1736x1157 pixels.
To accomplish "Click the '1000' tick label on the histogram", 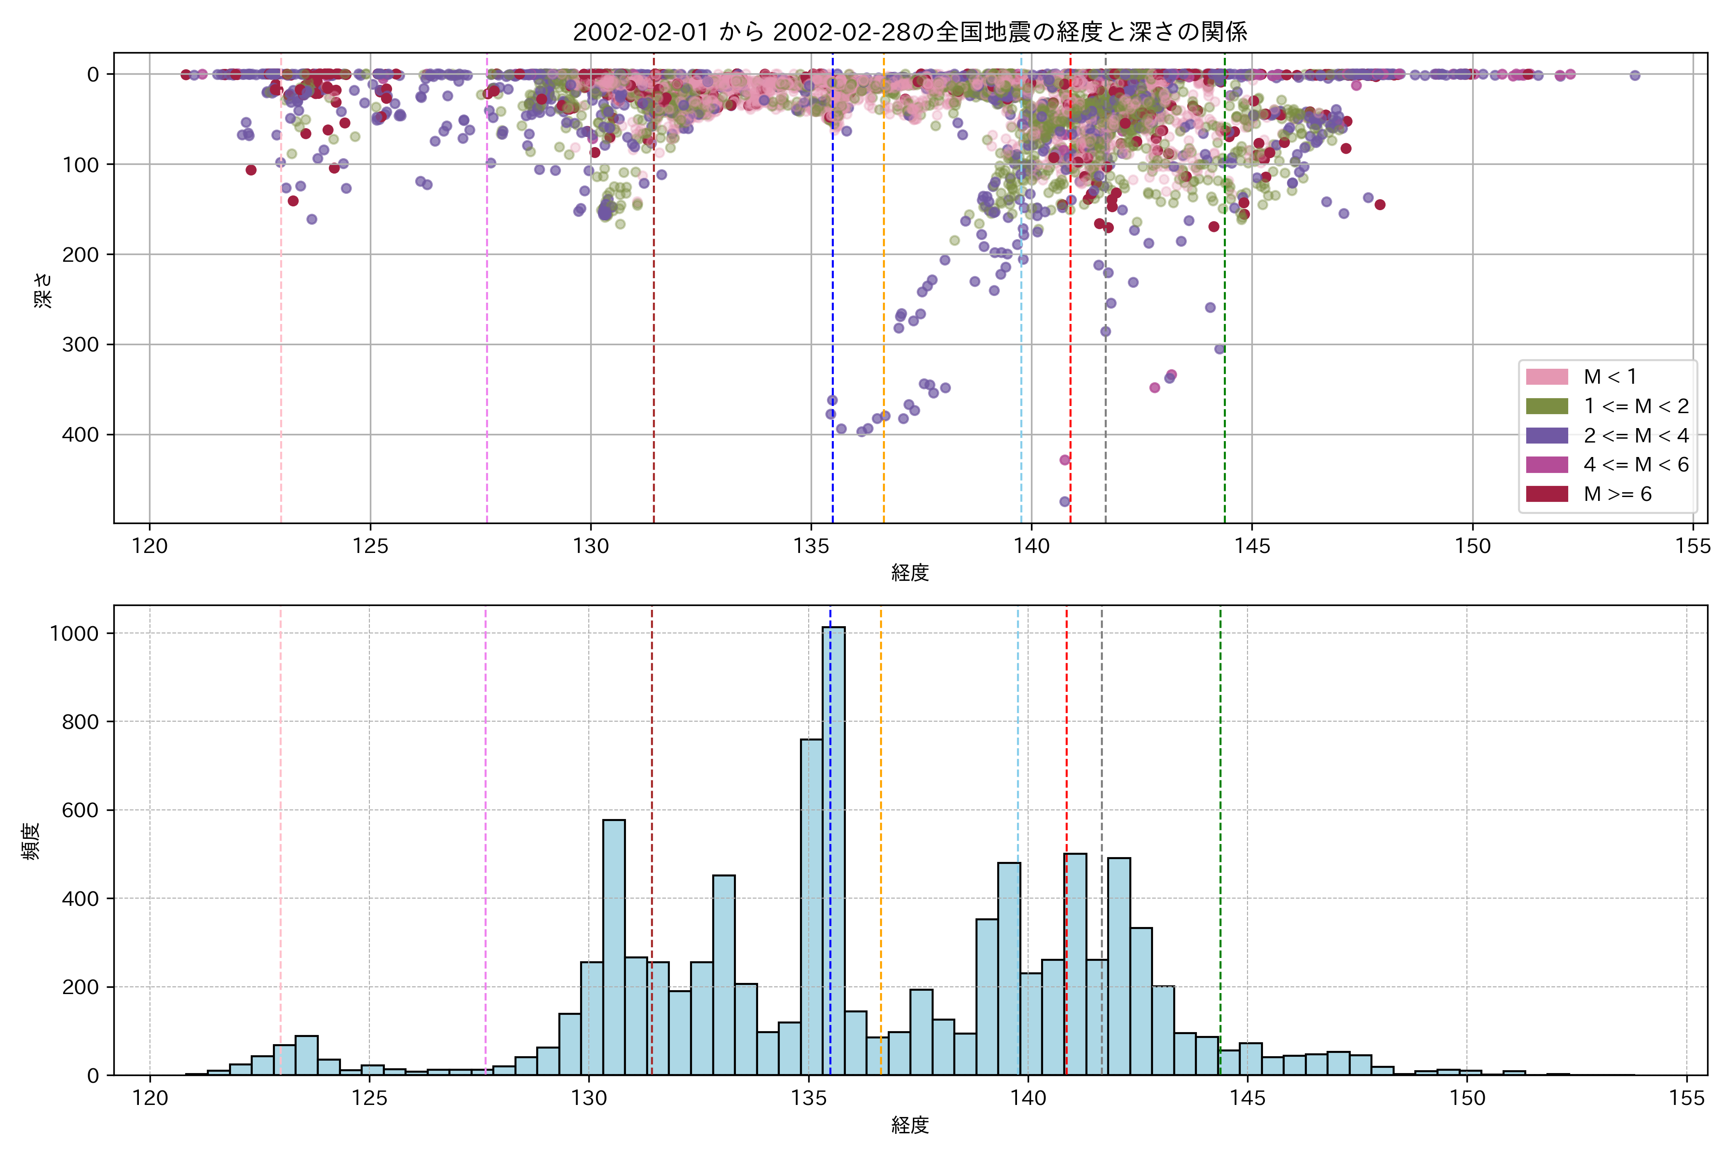I will (x=74, y=634).
